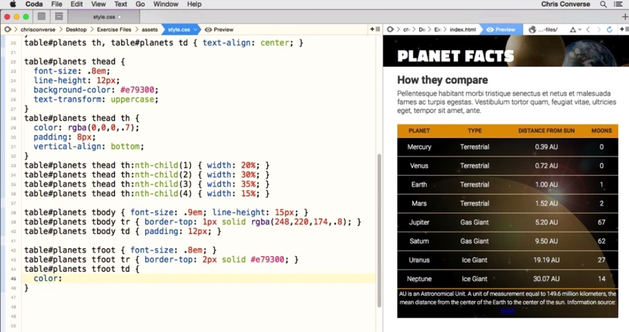Open the Text menu

(120, 4)
